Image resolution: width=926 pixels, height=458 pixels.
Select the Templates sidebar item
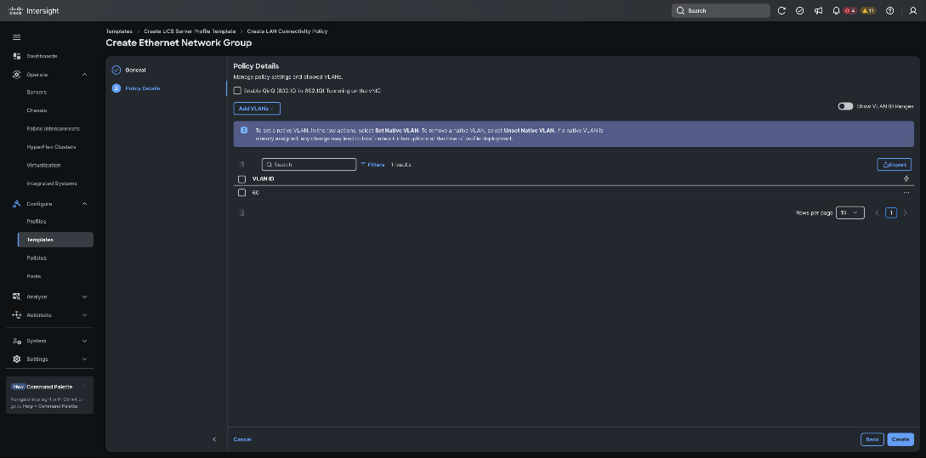55,240
